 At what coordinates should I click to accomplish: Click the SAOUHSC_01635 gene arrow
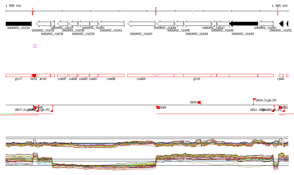coord(43,24)
